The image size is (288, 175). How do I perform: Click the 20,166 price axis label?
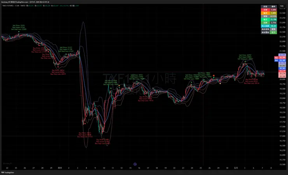tap(282, 76)
